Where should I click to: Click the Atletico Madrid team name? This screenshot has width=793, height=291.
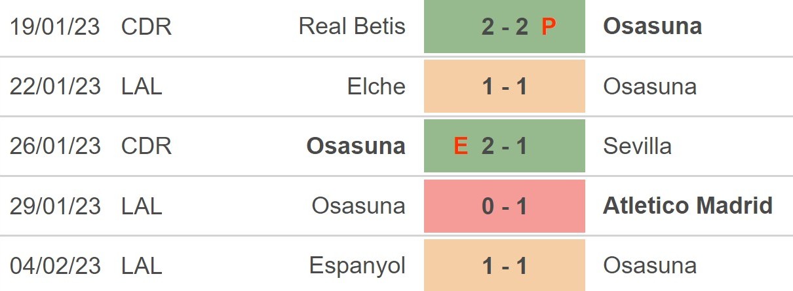[687, 206]
